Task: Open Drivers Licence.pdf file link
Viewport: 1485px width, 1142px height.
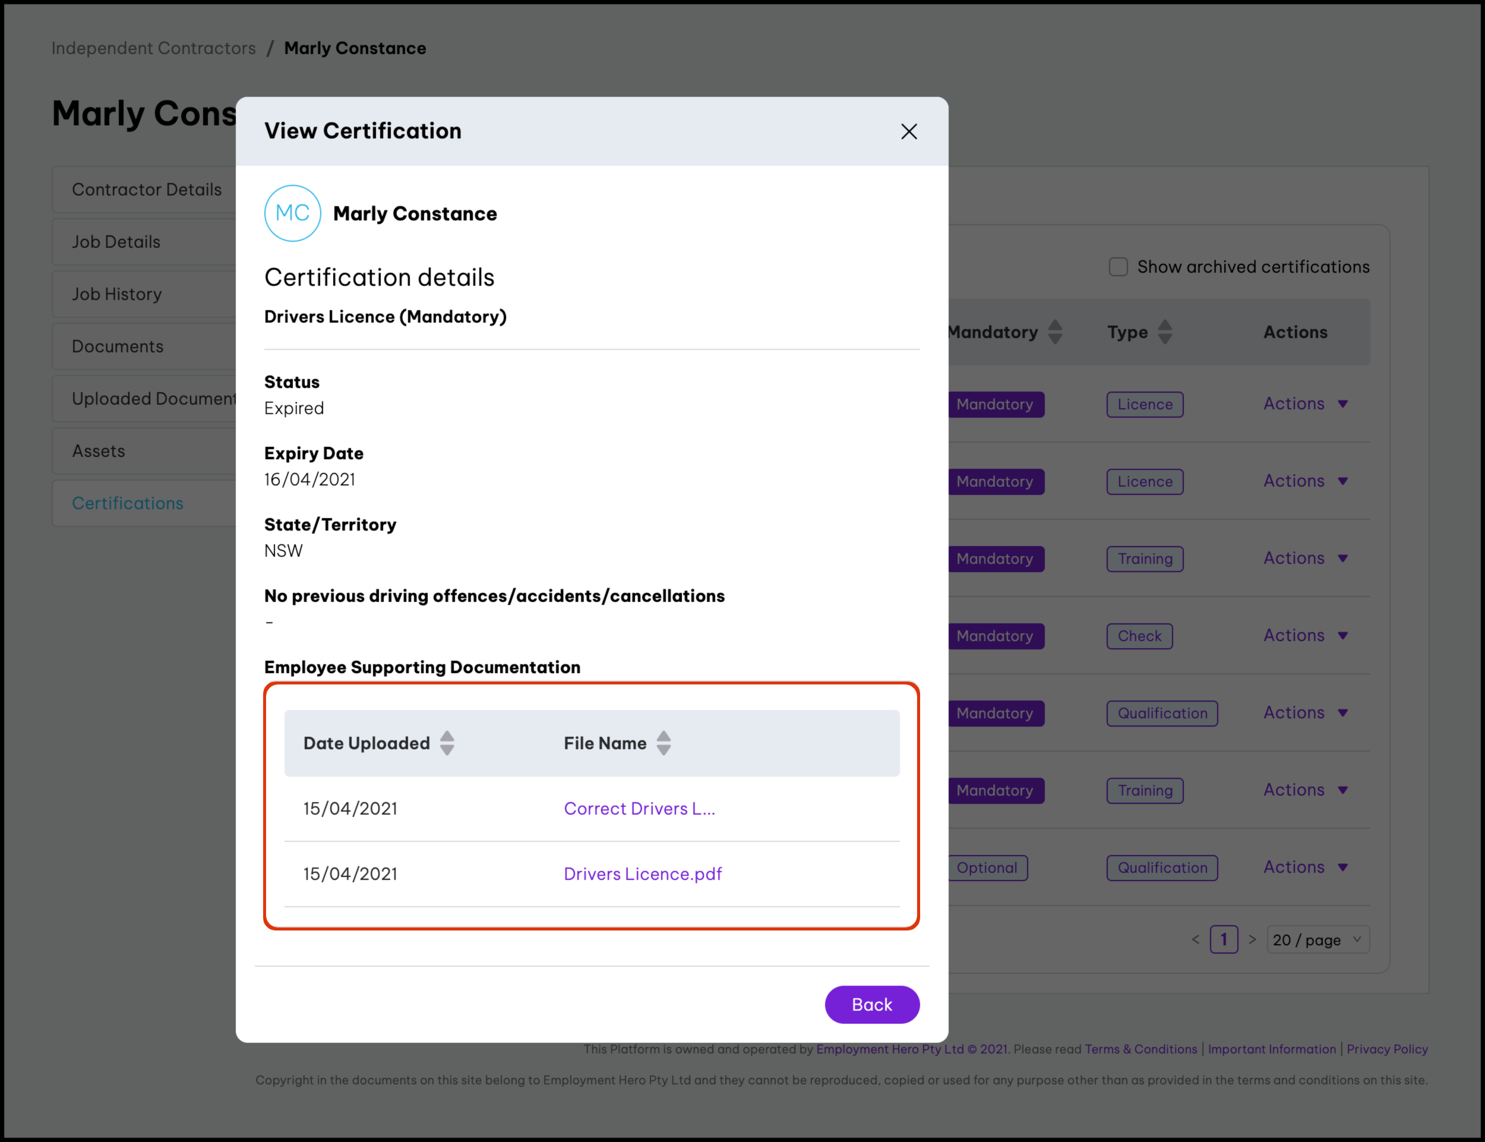Action: (642, 874)
